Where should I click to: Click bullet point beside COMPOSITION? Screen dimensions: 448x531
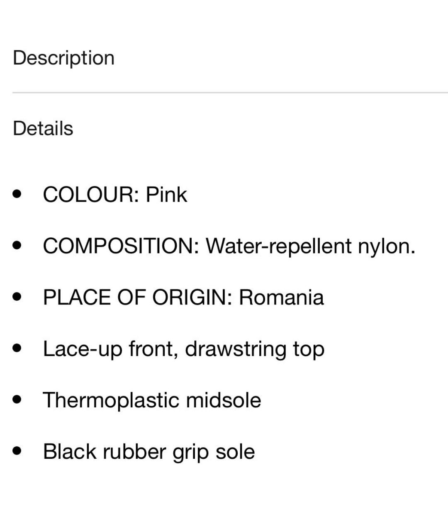click(x=17, y=245)
